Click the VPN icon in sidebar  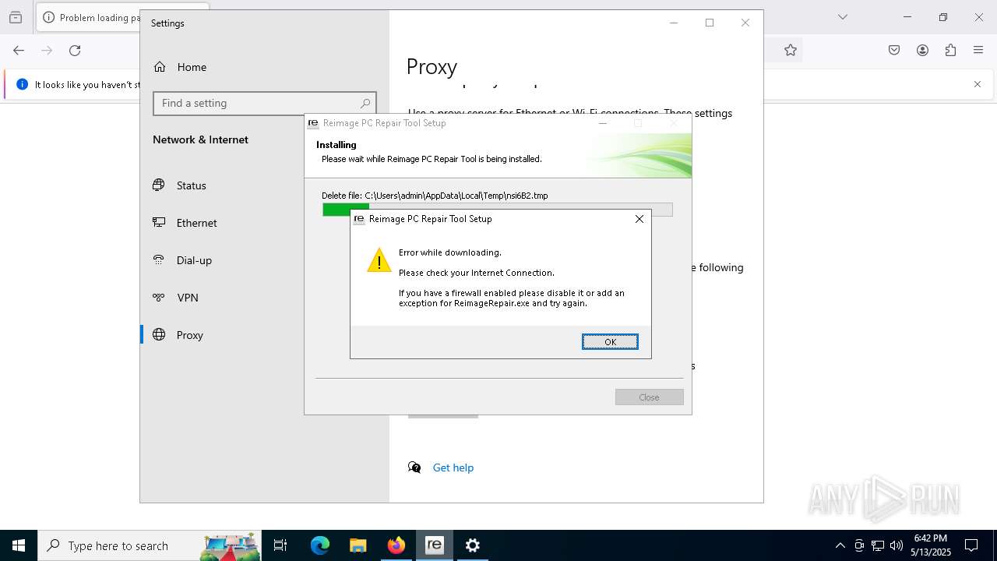[x=159, y=298]
